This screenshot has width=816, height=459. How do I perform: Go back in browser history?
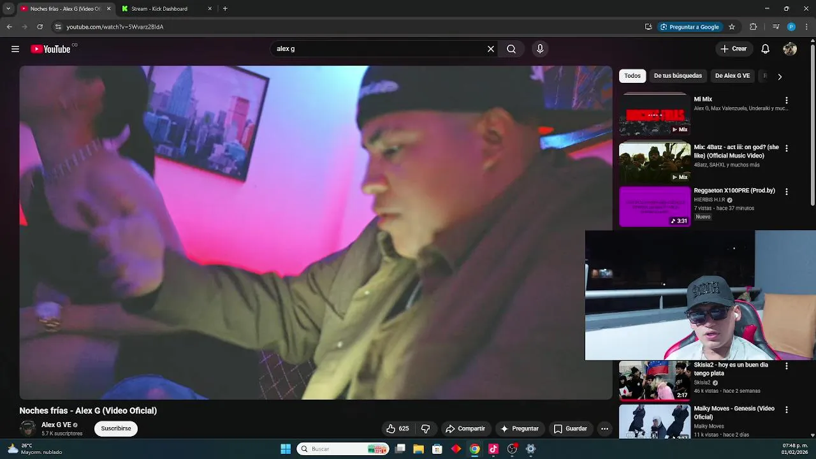tap(10, 27)
